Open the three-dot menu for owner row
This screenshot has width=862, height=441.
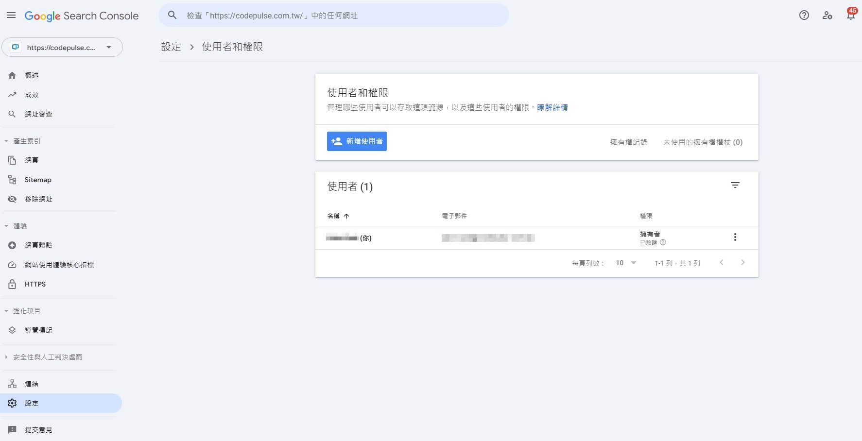point(735,237)
